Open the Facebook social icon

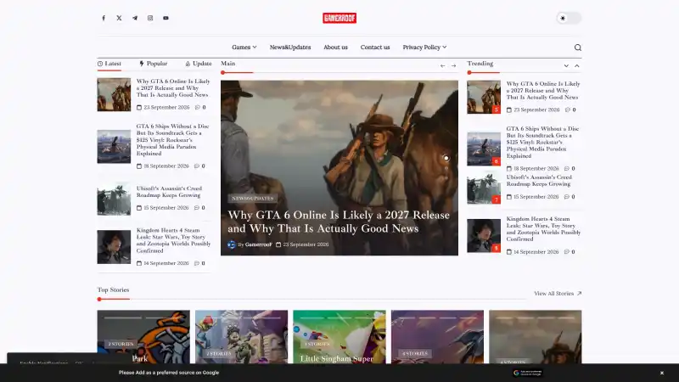coord(104,18)
